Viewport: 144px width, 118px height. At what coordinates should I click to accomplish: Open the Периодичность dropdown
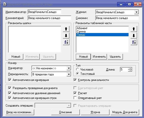[69, 74]
